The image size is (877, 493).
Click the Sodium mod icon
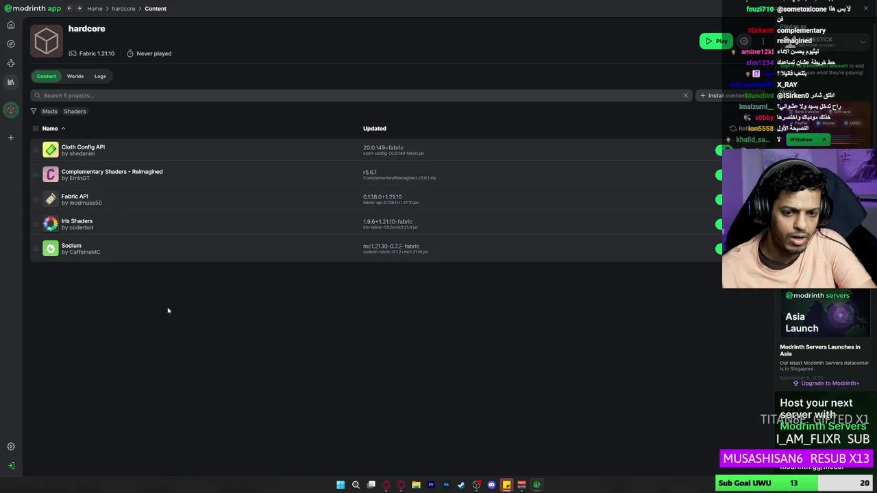pos(51,249)
